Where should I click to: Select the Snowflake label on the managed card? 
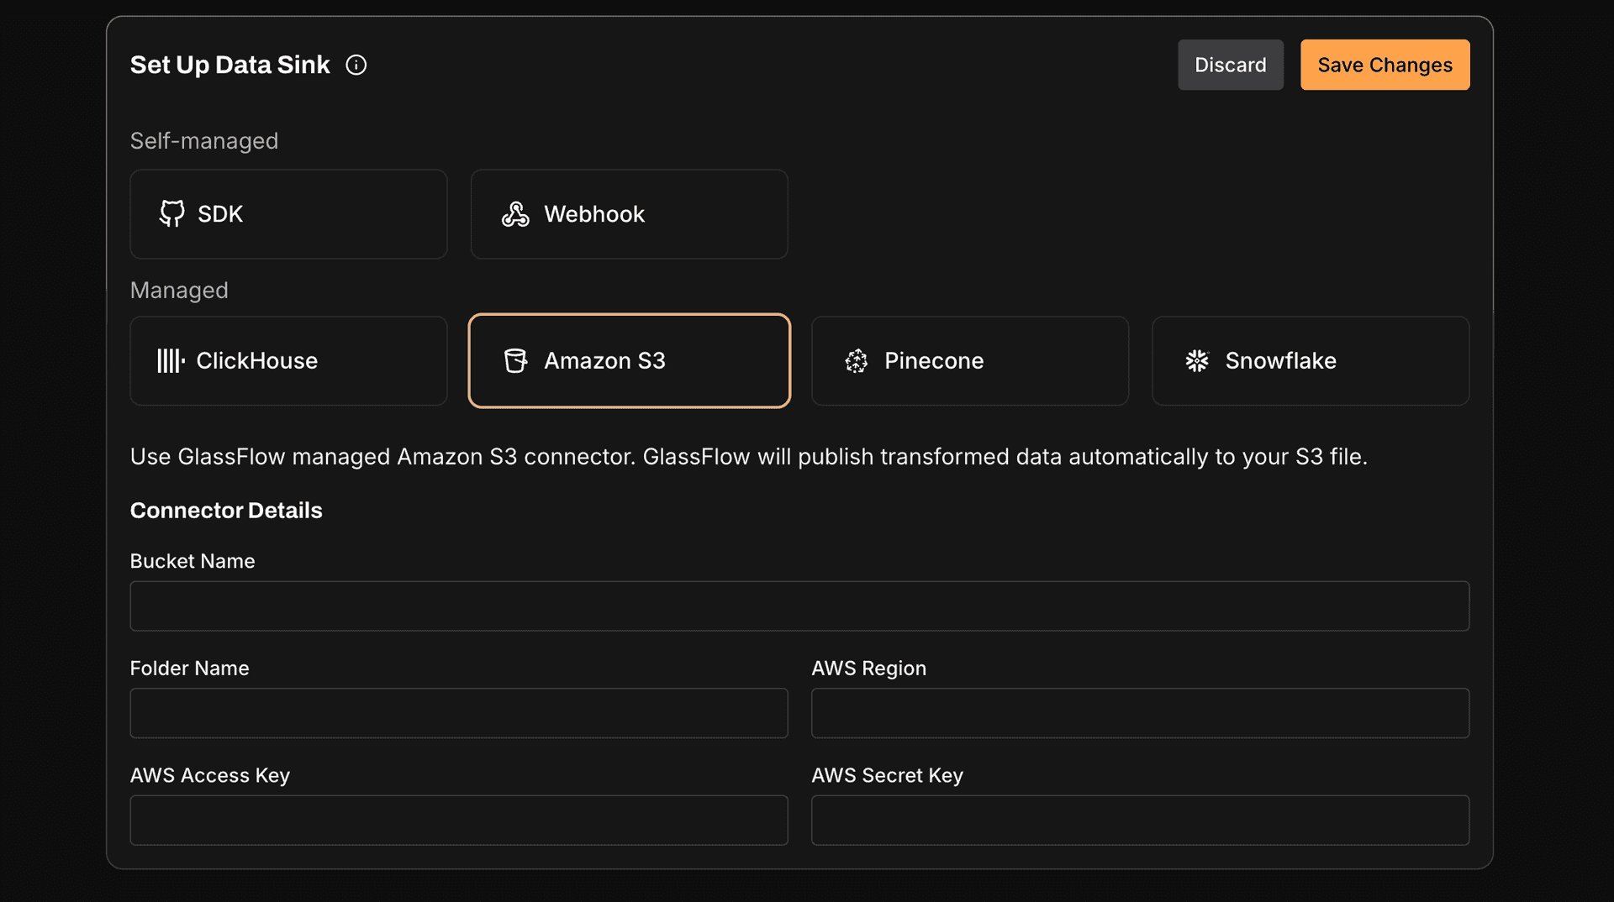(1280, 361)
